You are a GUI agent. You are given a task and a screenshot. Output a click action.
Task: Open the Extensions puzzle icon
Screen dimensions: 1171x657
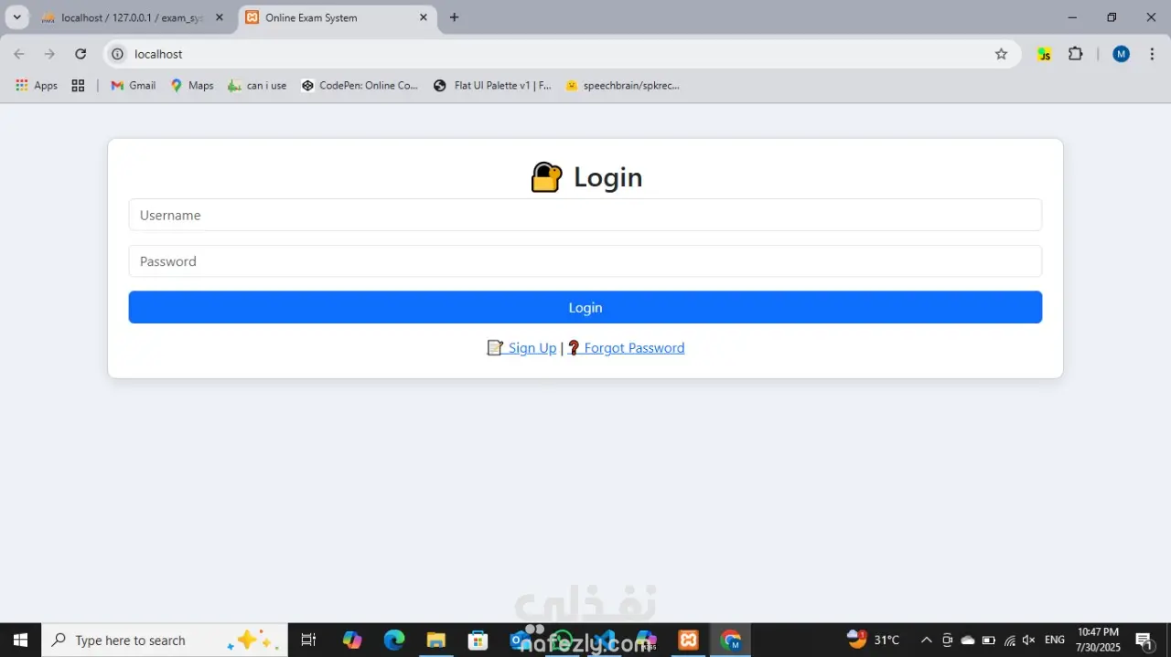1076,54
